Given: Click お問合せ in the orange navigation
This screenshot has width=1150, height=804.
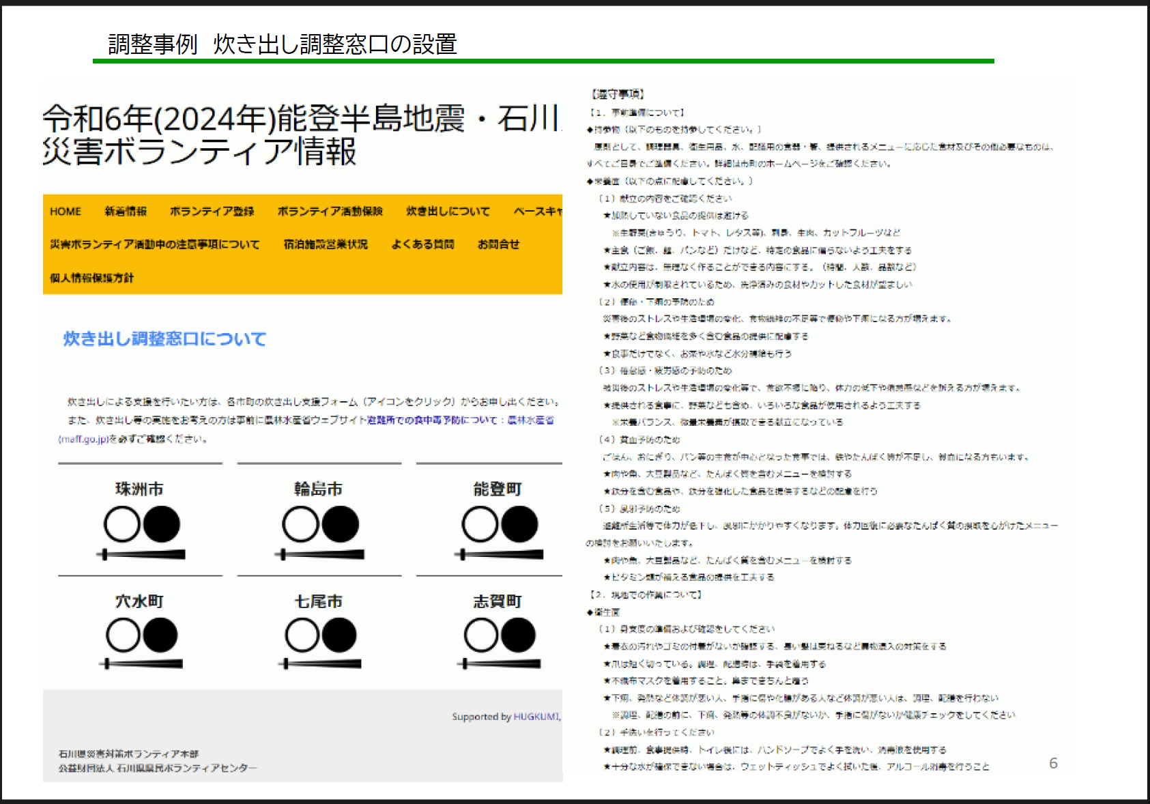Looking at the screenshot, I should tap(498, 244).
